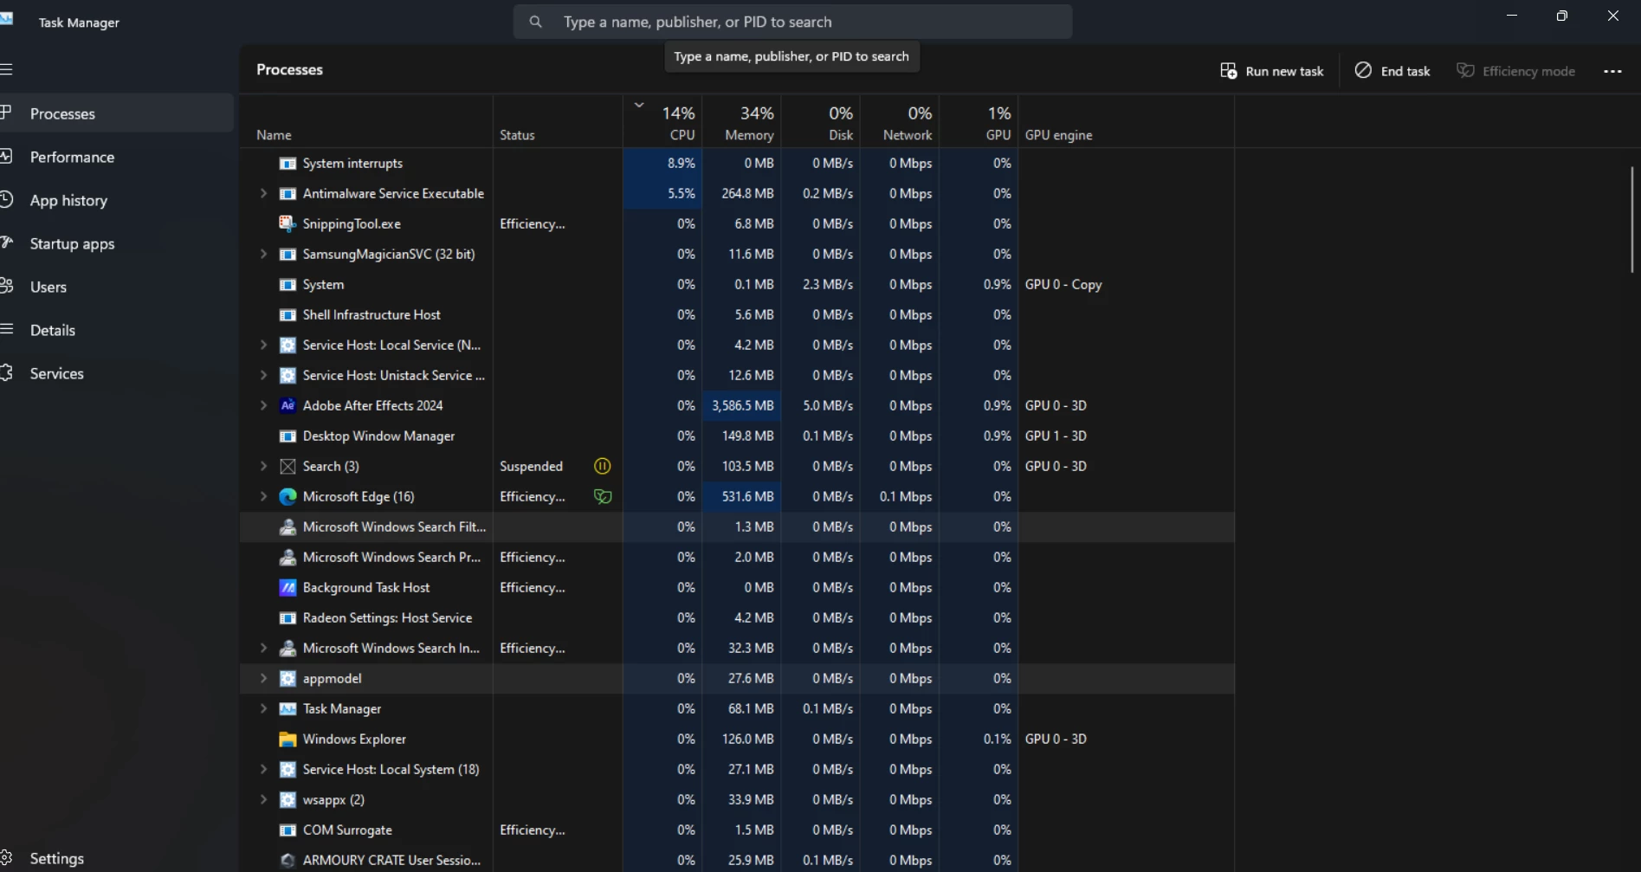1641x872 pixels.
Task: Sort processes by Network column
Action: pyautogui.click(x=900, y=122)
